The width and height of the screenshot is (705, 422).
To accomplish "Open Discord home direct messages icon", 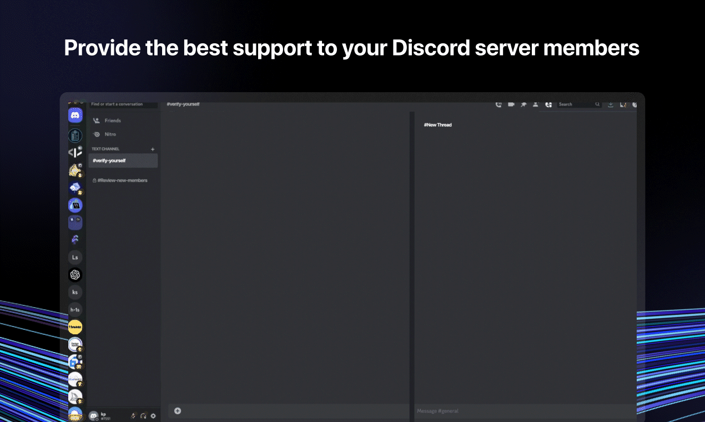I will 75,115.
